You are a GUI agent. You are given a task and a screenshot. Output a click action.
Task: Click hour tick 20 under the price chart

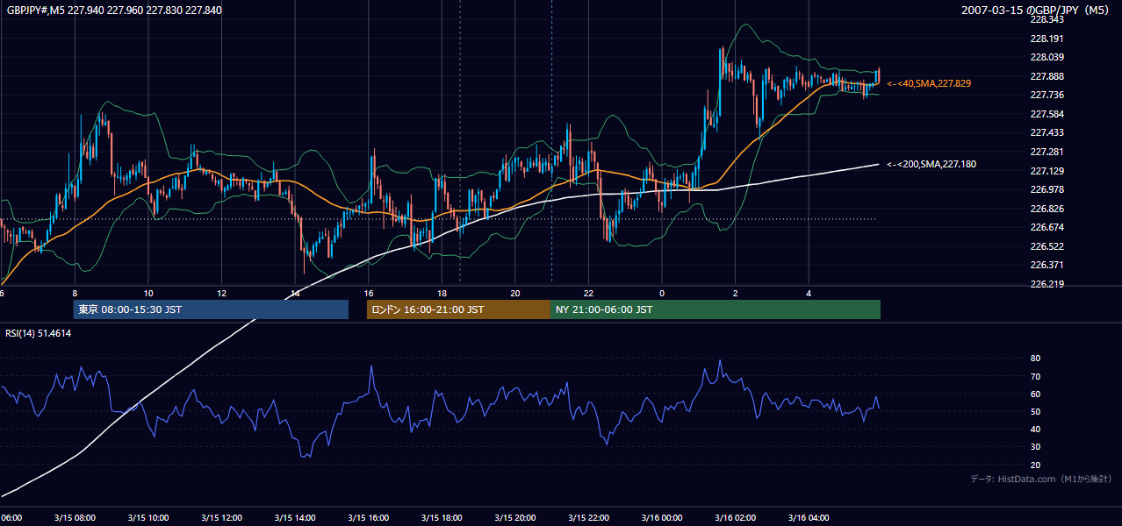click(x=515, y=293)
